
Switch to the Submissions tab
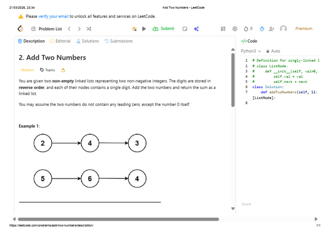[x=119, y=41]
